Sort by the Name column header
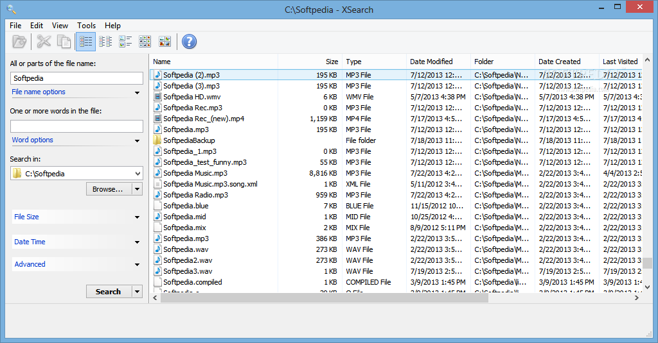658x343 pixels. [213, 62]
